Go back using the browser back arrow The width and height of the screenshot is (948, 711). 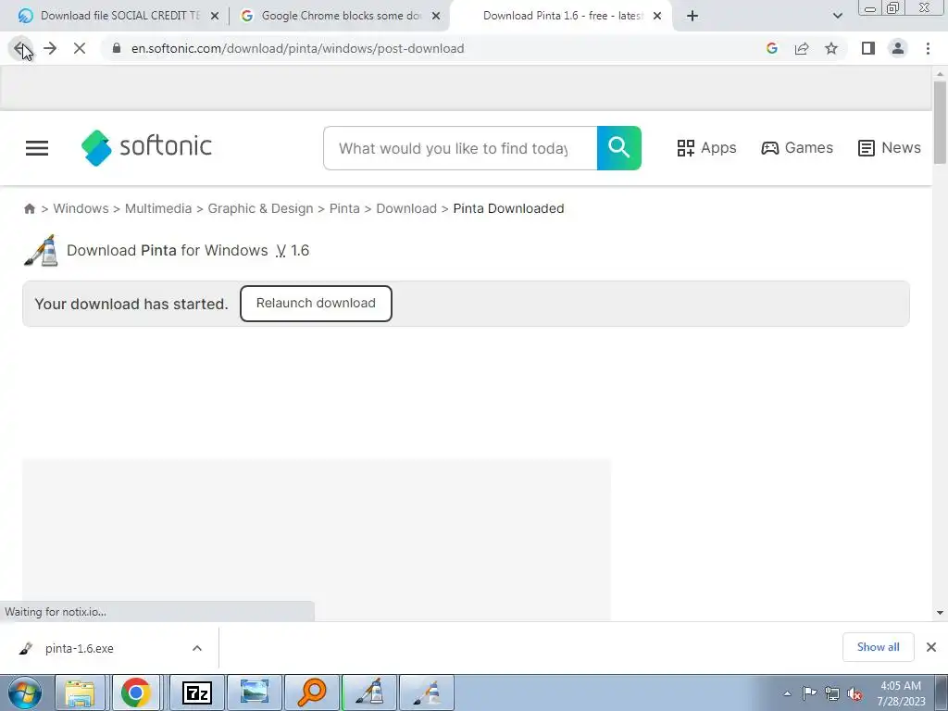point(20,48)
